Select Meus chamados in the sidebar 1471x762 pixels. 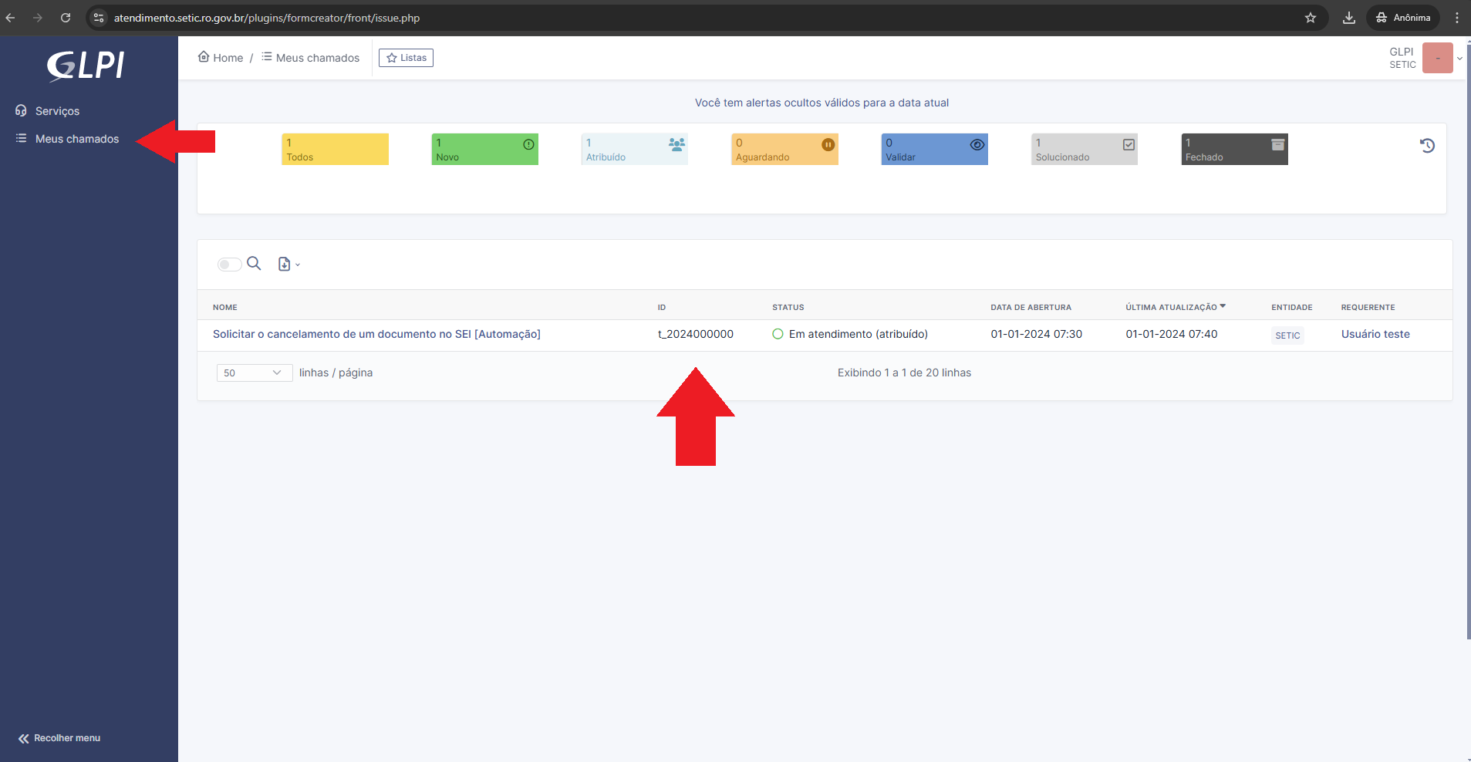[x=76, y=139]
